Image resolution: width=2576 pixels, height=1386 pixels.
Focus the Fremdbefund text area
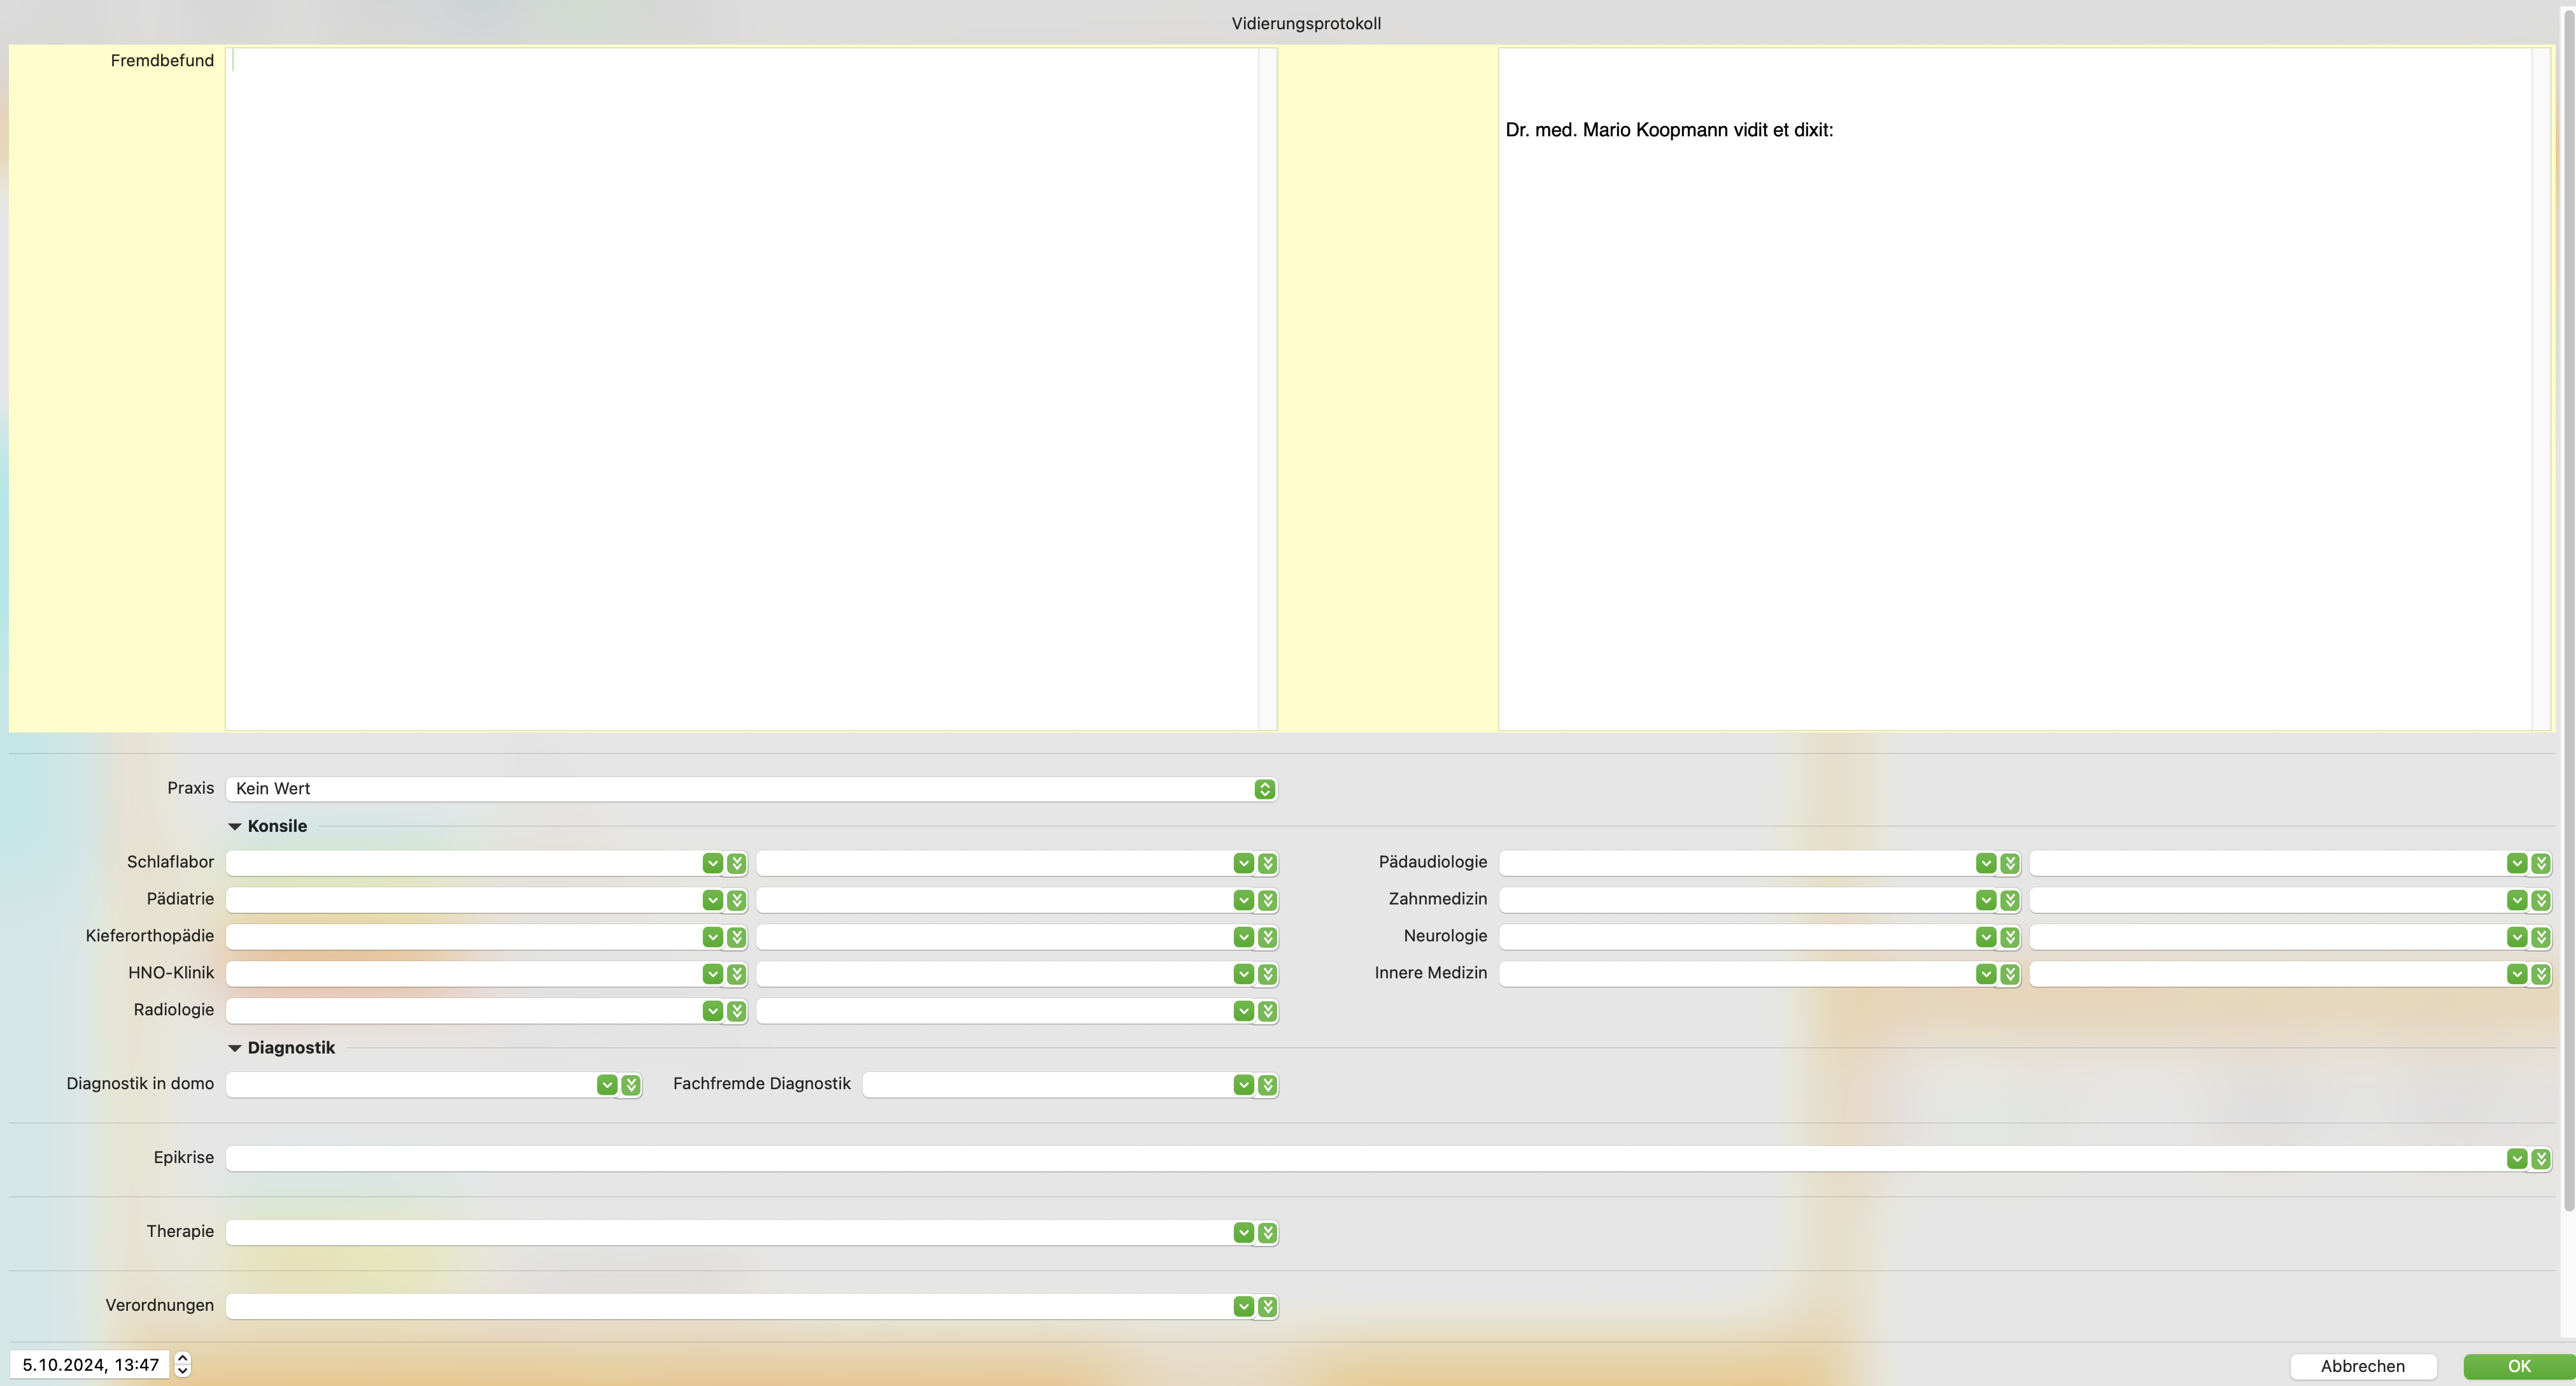click(x=741, y=389)
